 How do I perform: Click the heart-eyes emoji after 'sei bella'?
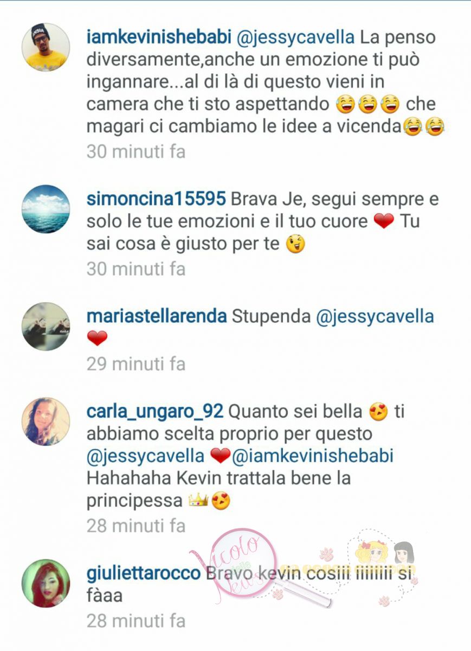[378, 413]
